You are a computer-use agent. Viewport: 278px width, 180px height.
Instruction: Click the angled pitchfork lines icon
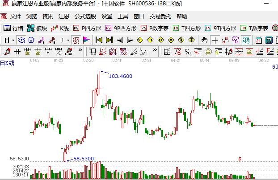(x=134, y=52)
